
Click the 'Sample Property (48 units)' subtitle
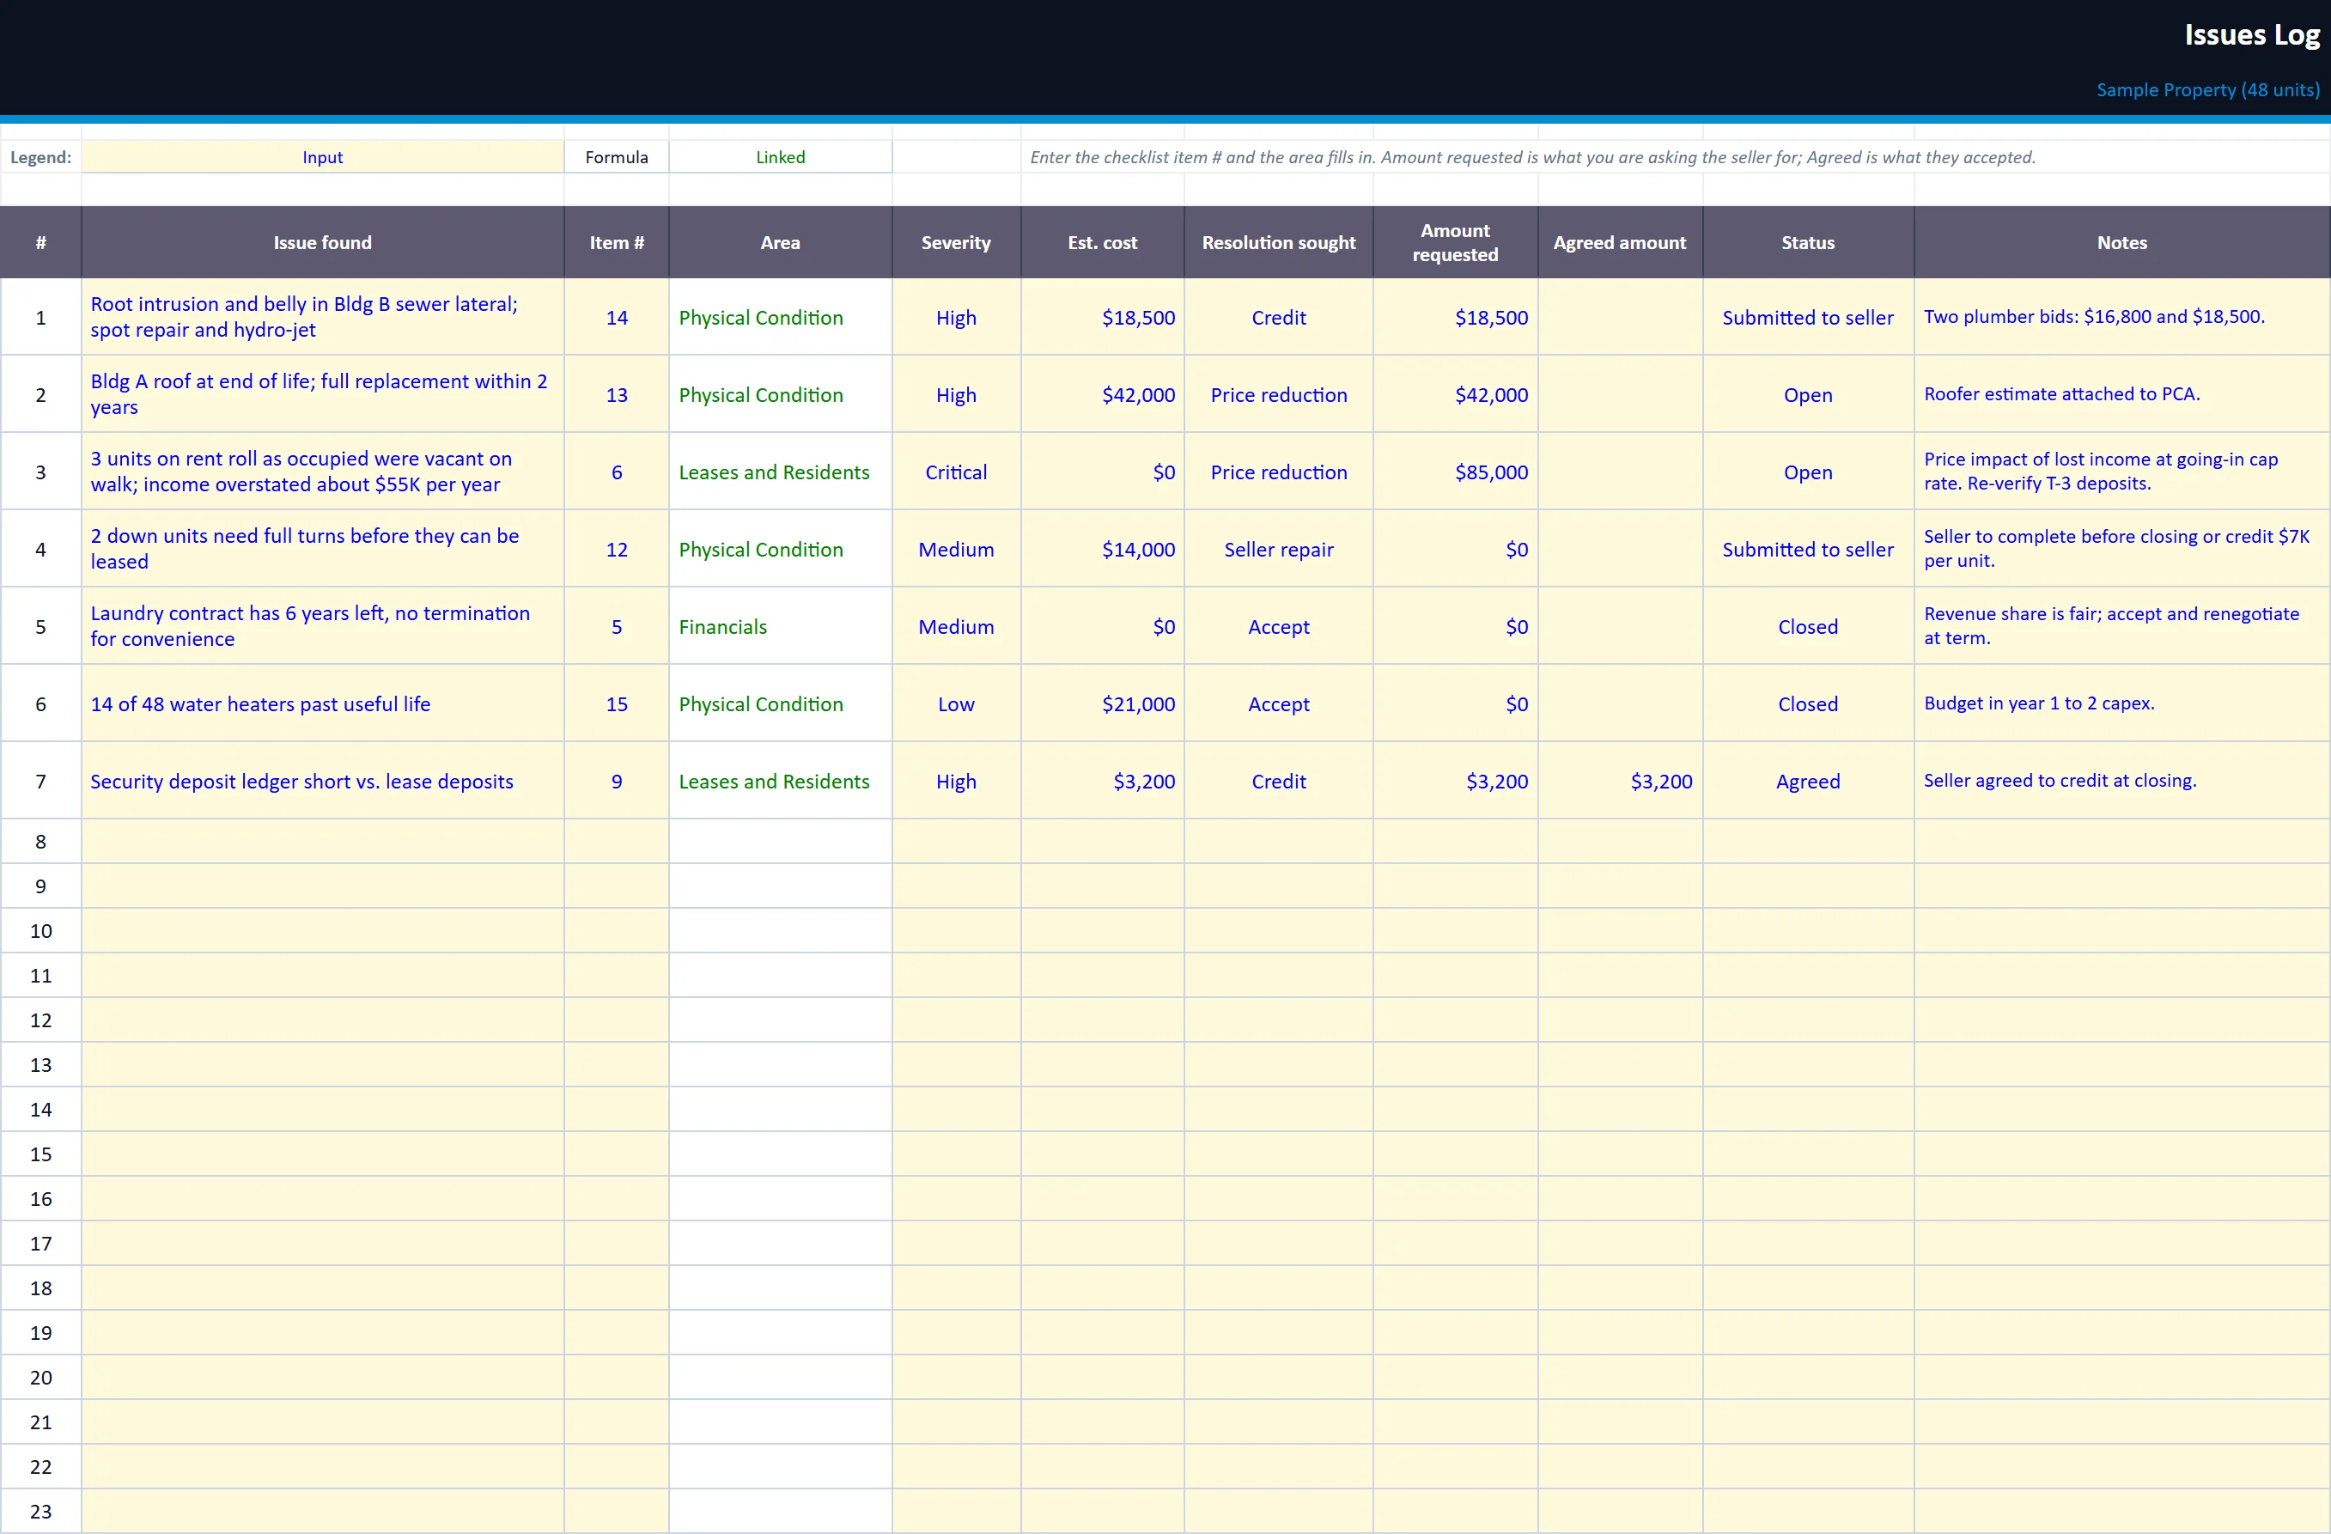pos(2207,89)
